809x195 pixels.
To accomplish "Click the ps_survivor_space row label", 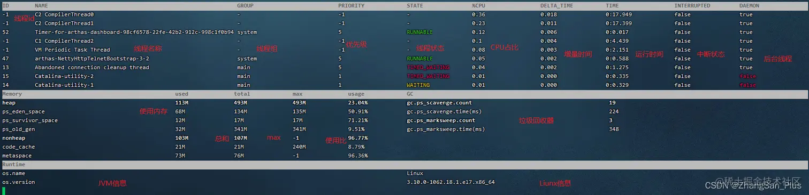I will click(29, 120).
